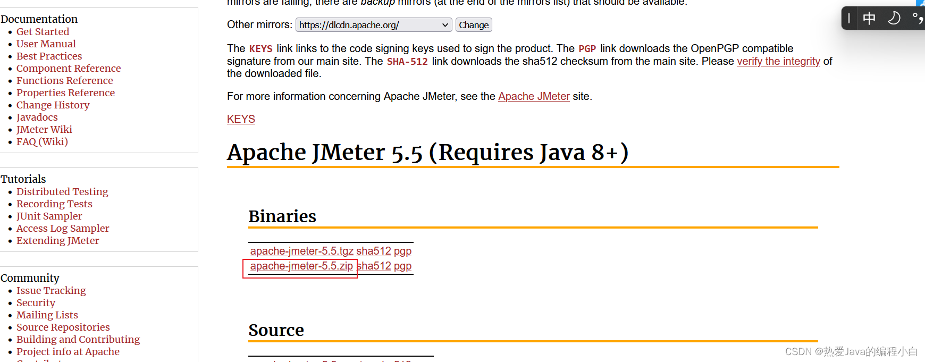The width and height of the screenshot is (925, 362).
Task: Click the Binaries section heading
Action: (282, 216)
